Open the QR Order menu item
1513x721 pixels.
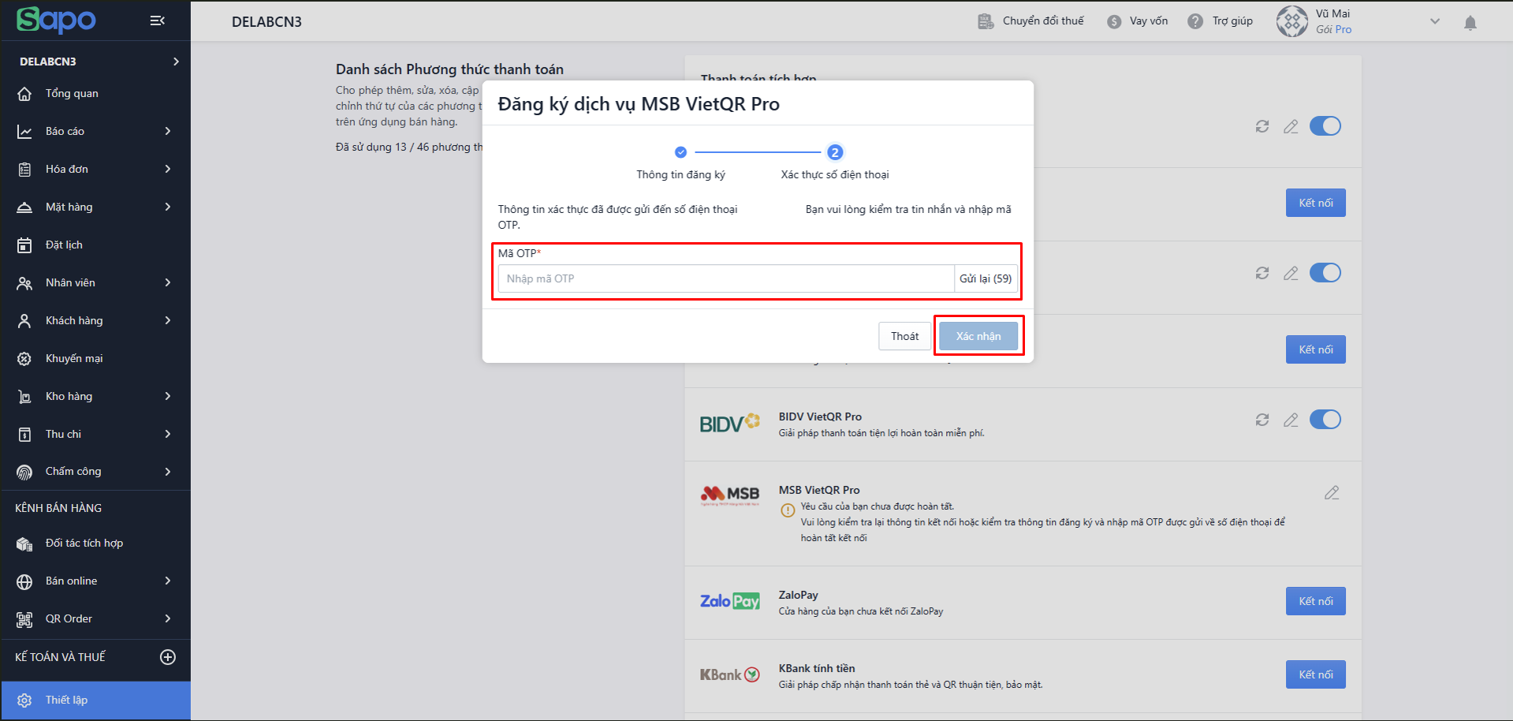click(x=95, y=618)
